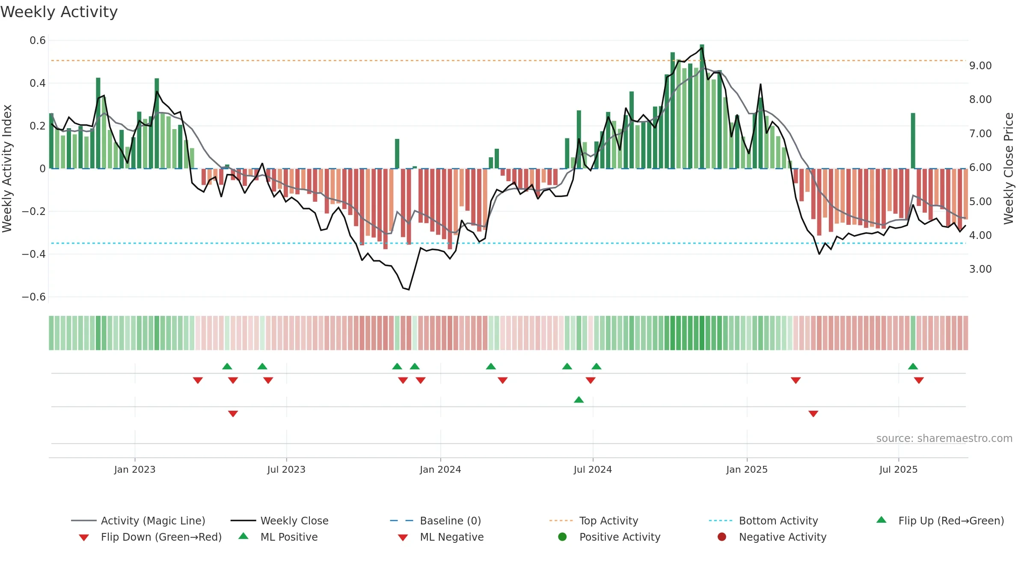
Task: Click the tallest green bar in late 2024
Action: 702,106
